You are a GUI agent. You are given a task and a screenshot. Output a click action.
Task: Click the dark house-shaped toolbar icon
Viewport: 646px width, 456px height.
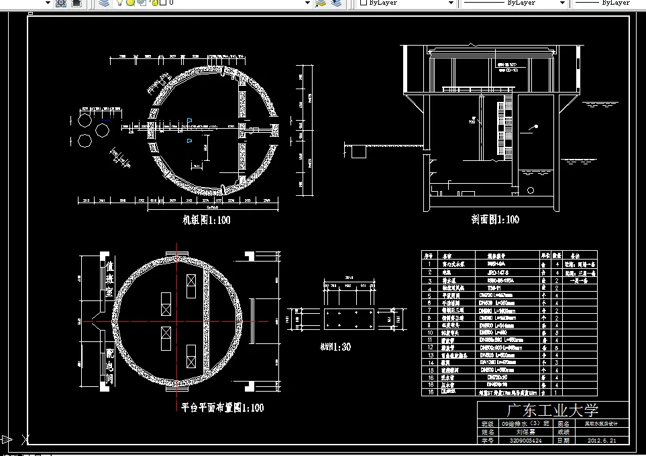tap(76, 3)
